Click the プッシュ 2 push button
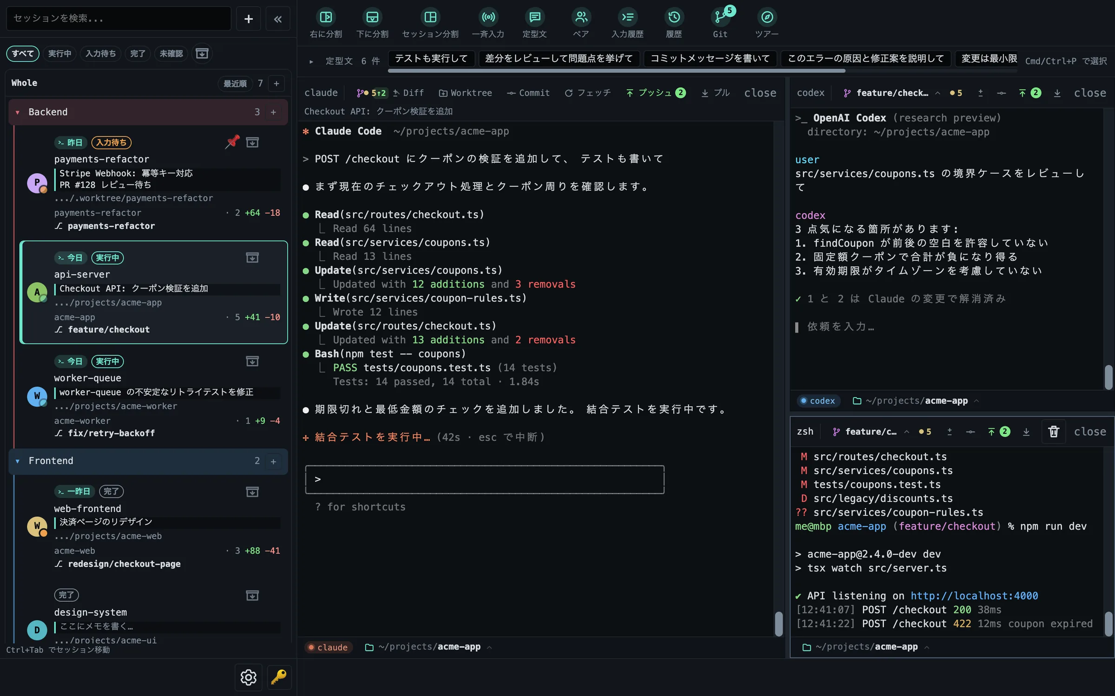The width and height of the screenshot is (1115, 696). [x=656, y=93]
